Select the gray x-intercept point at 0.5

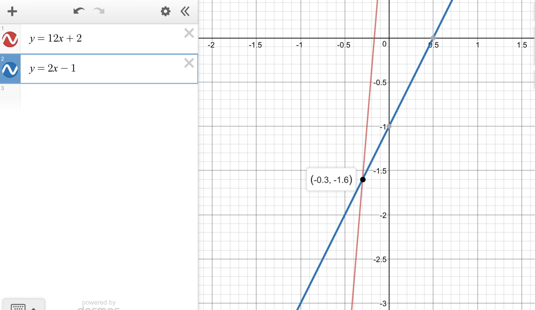[433, 38]
